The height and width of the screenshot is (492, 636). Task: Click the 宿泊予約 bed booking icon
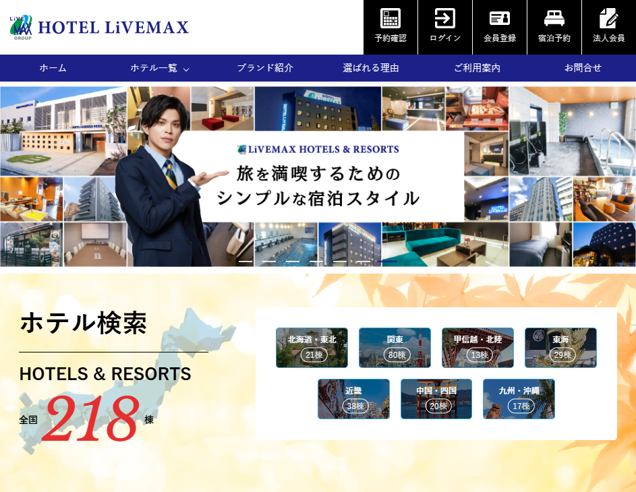click(x=554, y=27)
